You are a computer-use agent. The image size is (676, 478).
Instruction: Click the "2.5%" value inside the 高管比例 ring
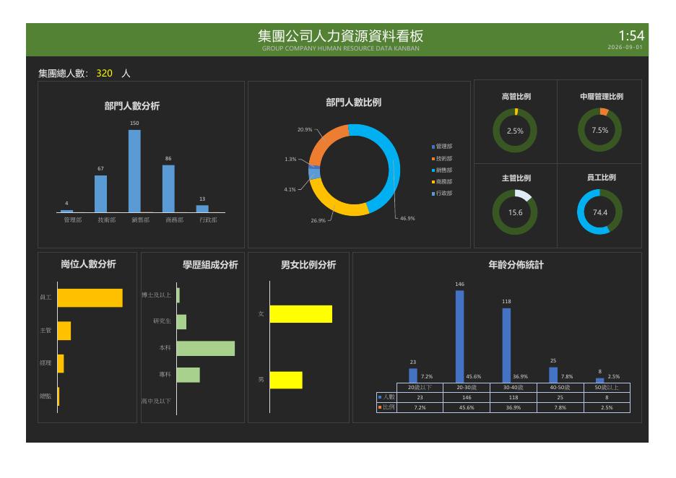click(x=515, y=131)
